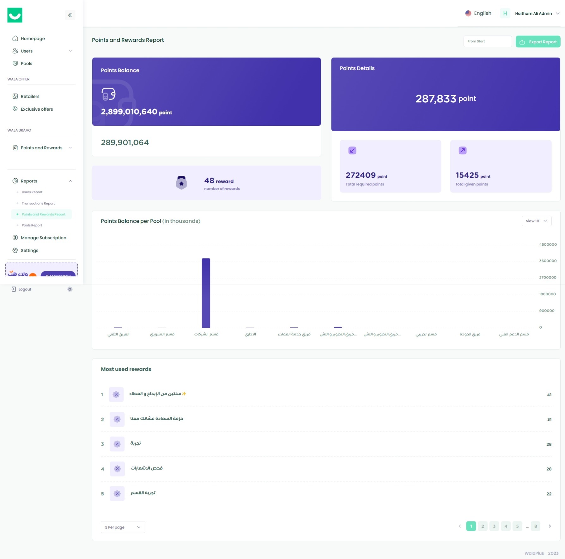The height and width of the screenshot is (559, 565).
Task: Click the discount icon of reward row 3
Action: click(117, 444)
